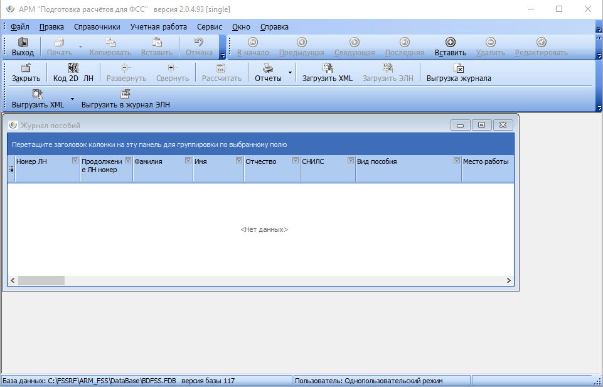
Task: Open dropdown arrow next to Выгрузить XML
Action: pos(72,99)
